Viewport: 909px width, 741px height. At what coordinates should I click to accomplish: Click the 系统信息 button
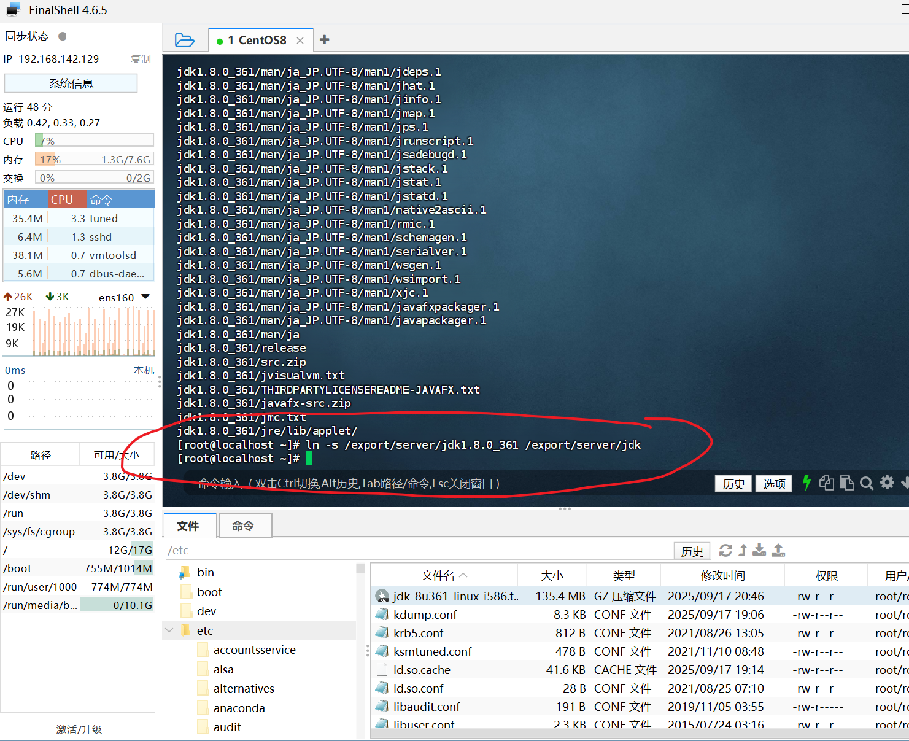point(71,83)
